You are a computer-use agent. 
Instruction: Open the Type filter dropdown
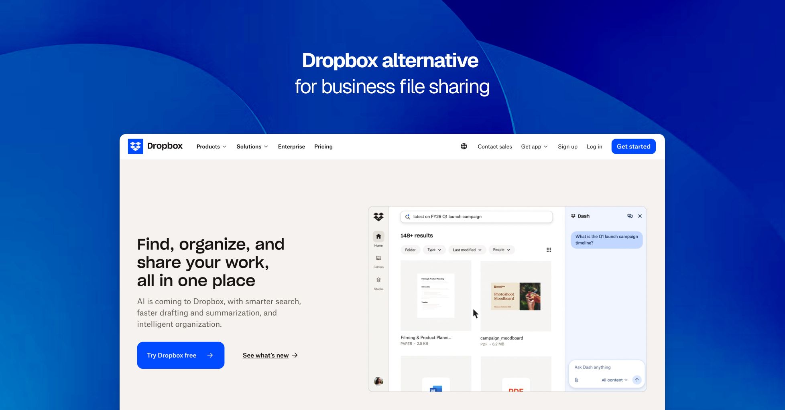point(434,250)
